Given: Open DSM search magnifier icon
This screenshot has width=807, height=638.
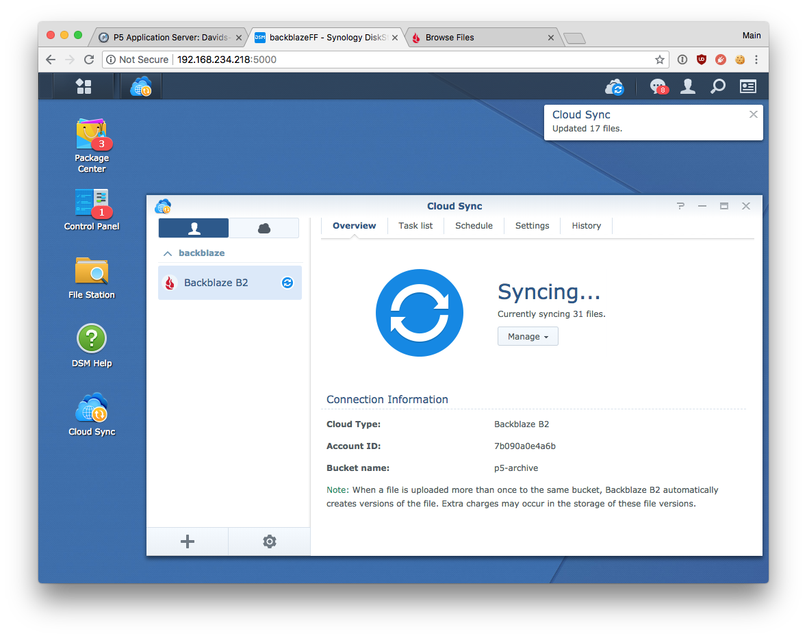Looking at the screenshot, I should pos(717,86).
